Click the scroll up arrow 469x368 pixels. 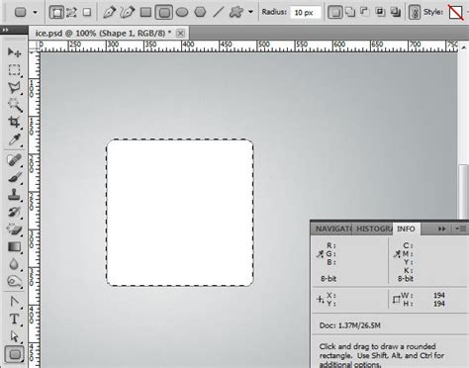tap(464, 47)
